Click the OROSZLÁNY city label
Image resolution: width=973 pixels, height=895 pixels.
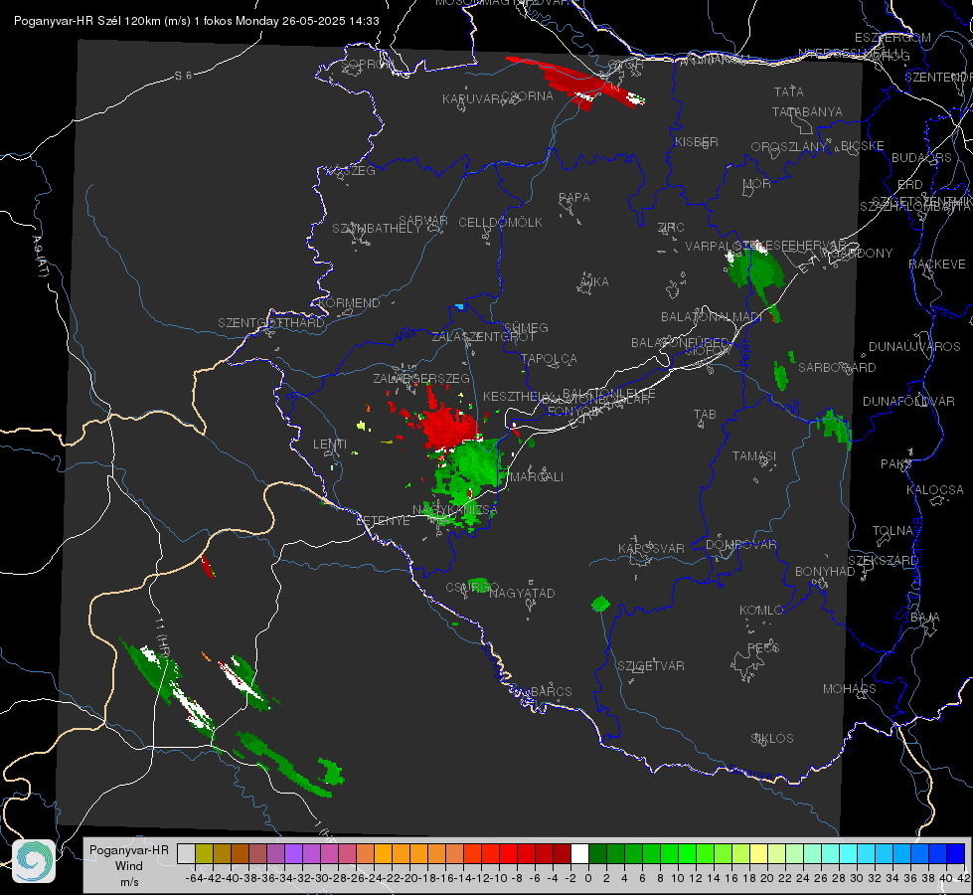(789, 147)
